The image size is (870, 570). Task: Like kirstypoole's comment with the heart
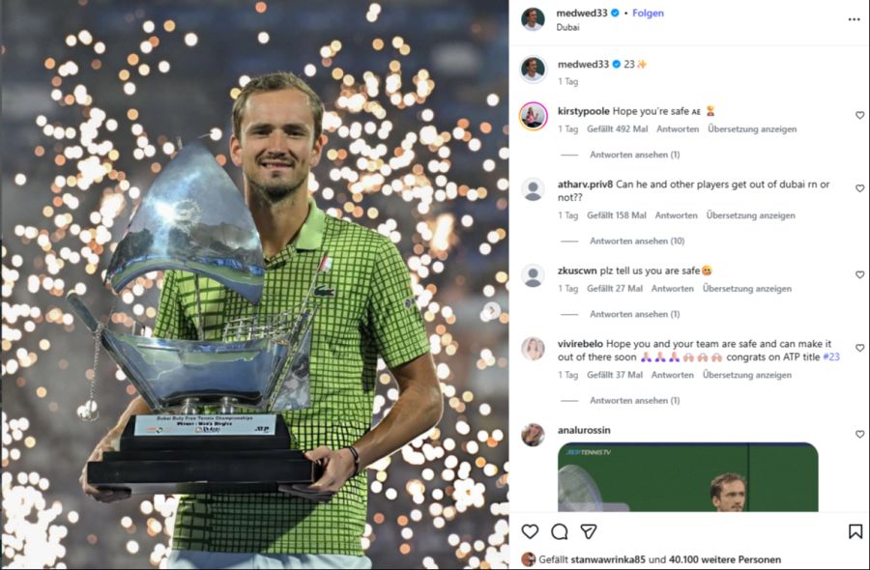pyautogui.click(x=859, y=115)
